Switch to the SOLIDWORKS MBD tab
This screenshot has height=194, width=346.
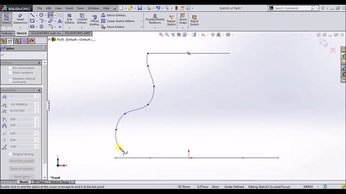77,33
